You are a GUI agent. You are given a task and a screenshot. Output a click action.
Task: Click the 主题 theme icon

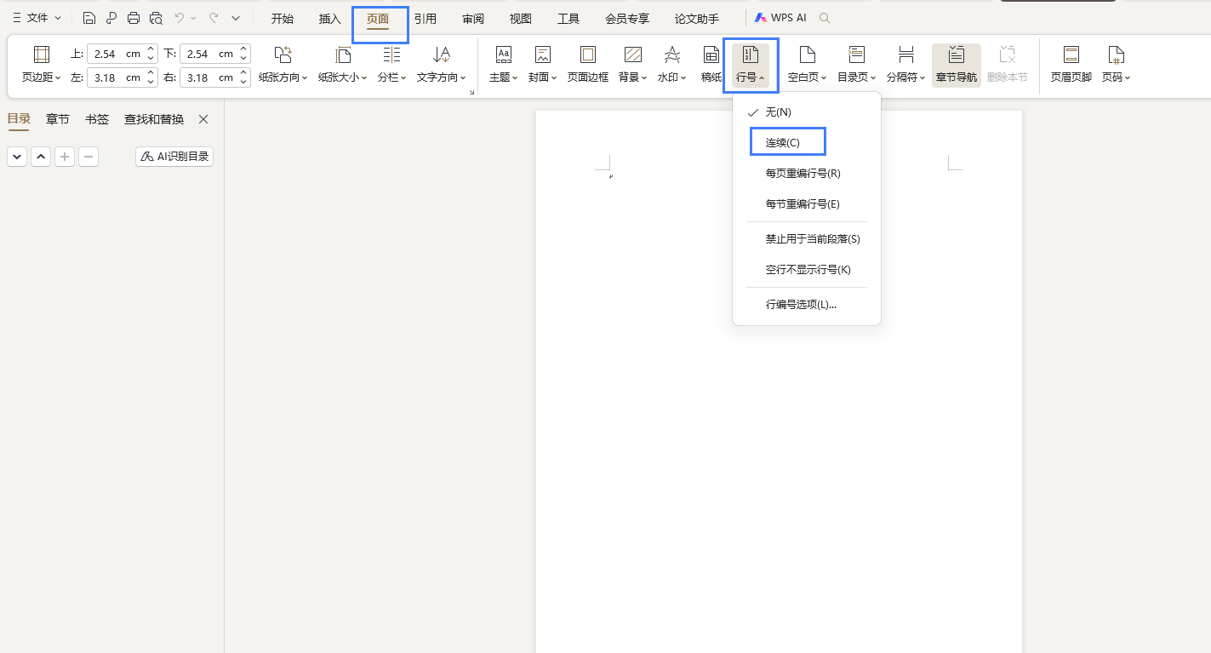(504, 54)
